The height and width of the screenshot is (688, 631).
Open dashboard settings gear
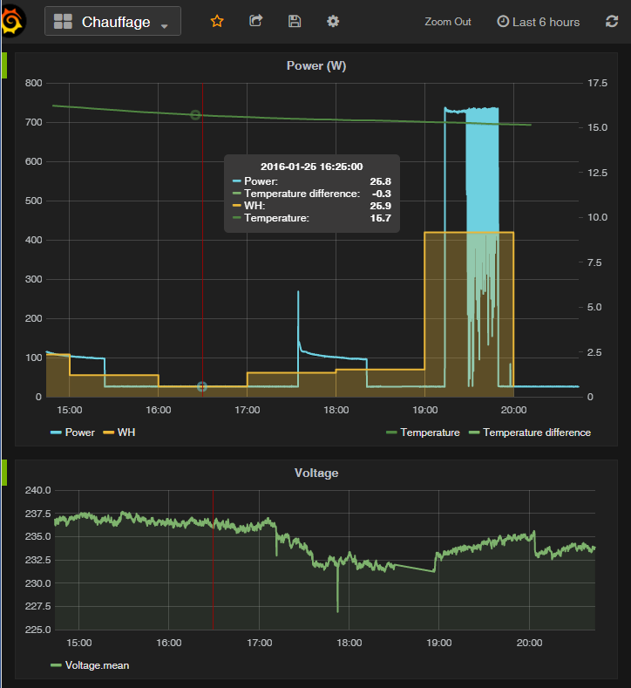[333, 21]
